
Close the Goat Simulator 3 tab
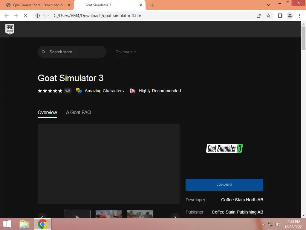[x=141, y=5]
